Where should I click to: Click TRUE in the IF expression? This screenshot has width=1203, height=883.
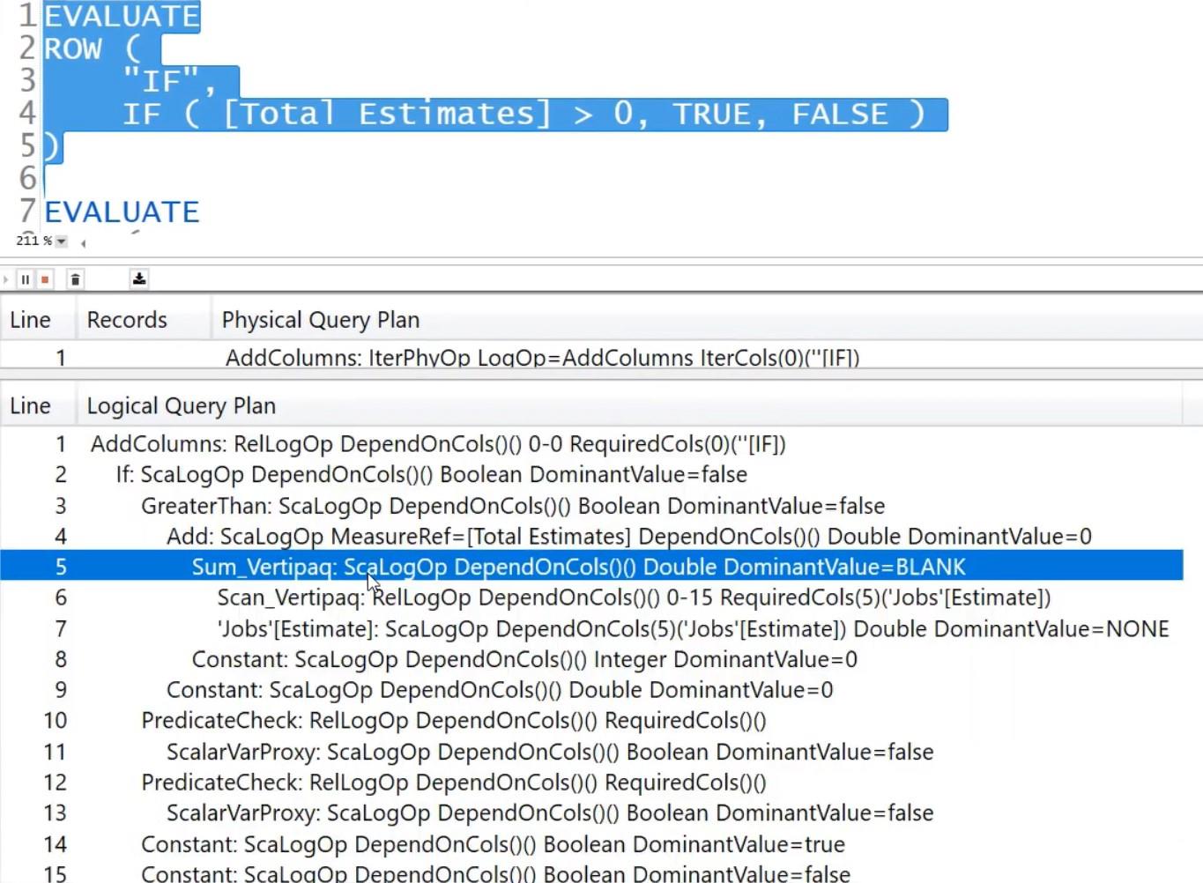[x=711, y=114]
